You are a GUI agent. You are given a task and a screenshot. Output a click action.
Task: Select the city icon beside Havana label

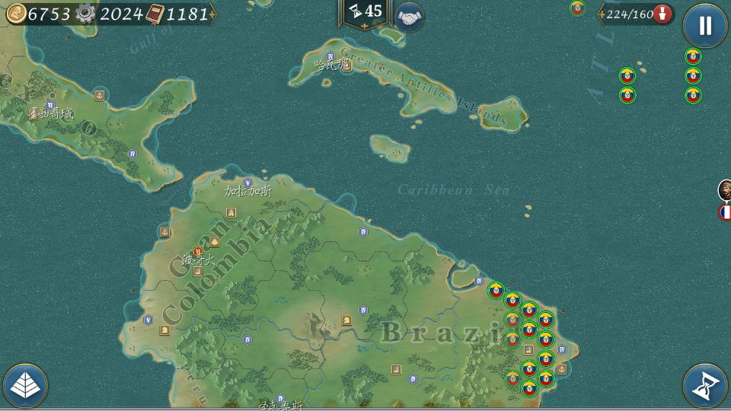(x=347, y=66)
